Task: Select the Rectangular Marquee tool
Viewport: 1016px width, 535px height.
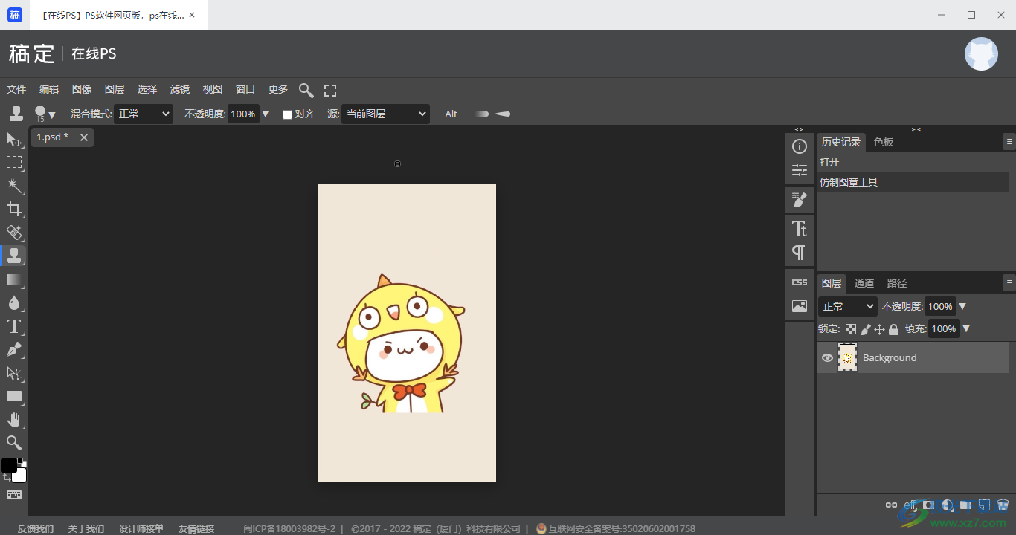Action: click(14, 162)
